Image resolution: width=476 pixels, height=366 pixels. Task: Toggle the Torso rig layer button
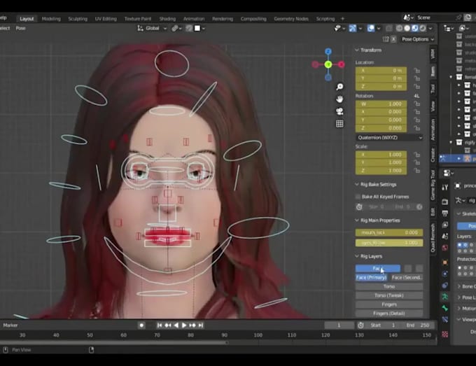tap(389, 286)
